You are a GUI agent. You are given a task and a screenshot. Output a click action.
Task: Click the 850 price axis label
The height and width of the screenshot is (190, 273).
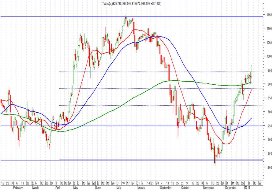pos(270,98)
